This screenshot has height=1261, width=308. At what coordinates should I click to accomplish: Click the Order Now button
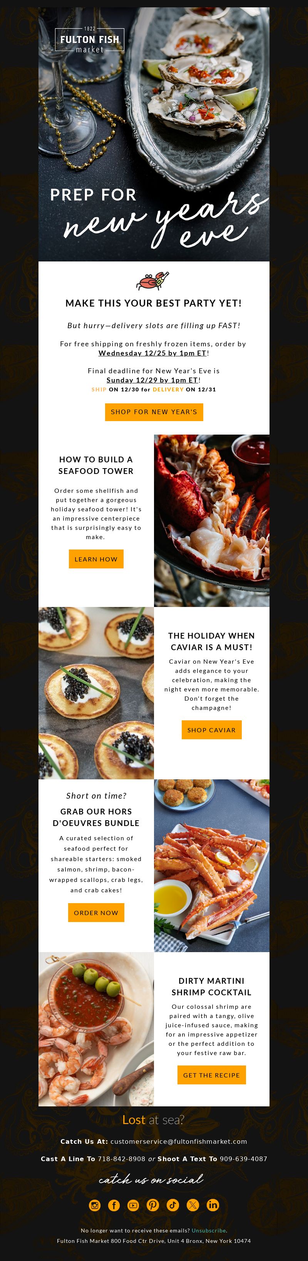click(x=96, y=913)
